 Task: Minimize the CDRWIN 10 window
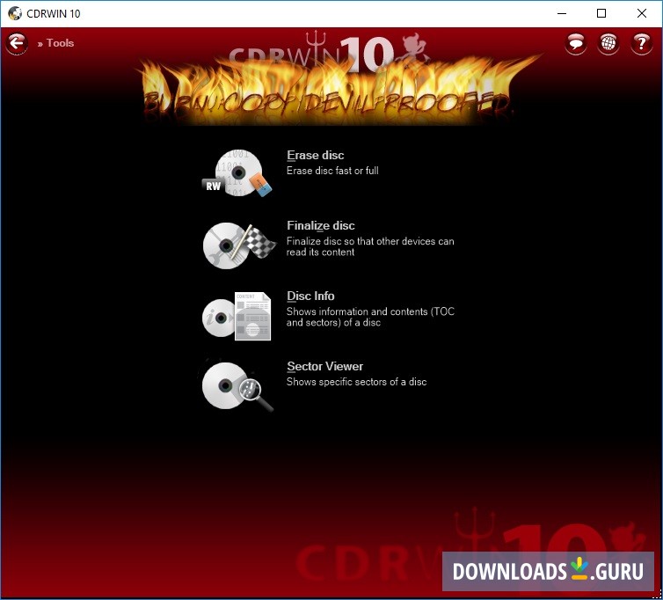pyautogui.click(x=562, y=13)
